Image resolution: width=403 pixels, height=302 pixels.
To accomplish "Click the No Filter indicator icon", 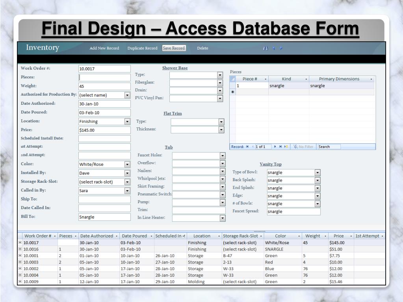I will click(x=295, y=147).
